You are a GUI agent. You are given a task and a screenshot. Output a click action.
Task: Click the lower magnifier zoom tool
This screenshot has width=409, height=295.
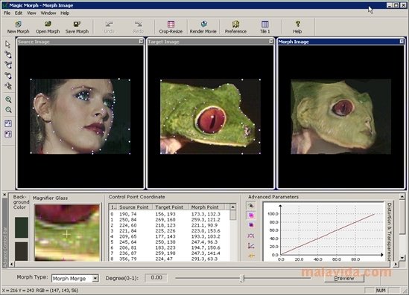[8, 110]
